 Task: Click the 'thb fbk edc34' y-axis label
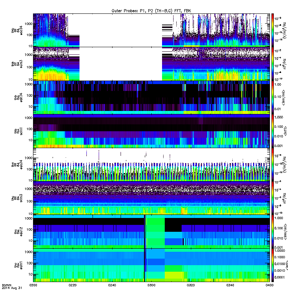click(18, 97)
